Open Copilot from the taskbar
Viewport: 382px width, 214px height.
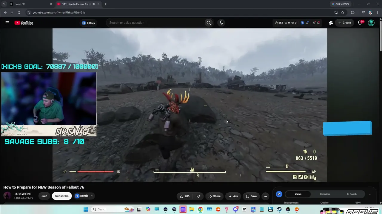pos(148,209)
